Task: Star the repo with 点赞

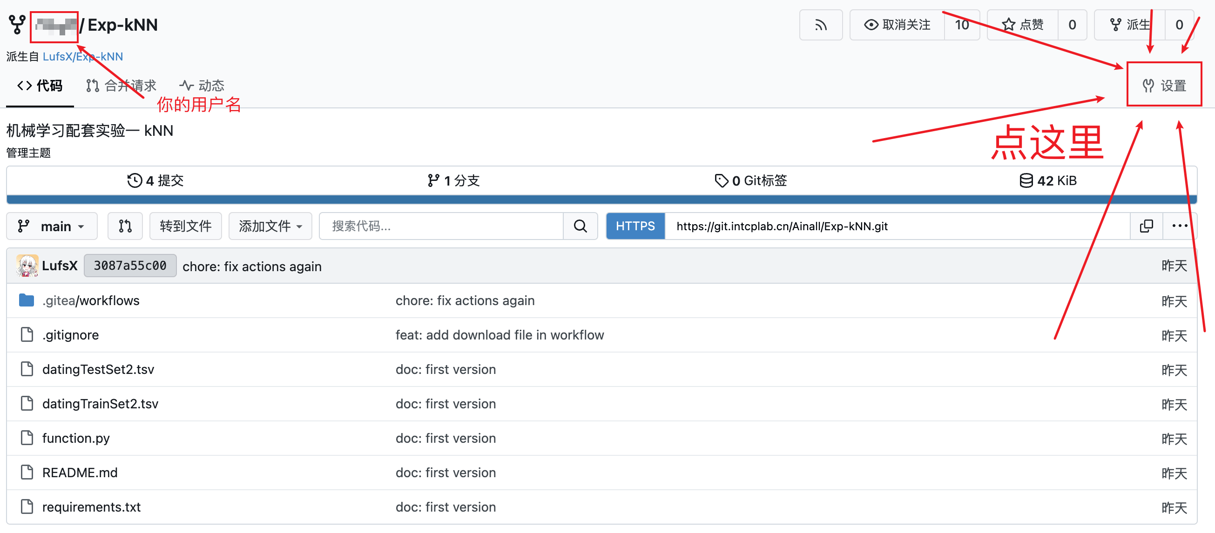Action: click(1023, 25)
